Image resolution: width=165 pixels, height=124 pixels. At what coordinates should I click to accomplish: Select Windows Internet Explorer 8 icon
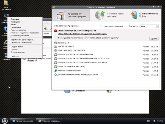click(56, 71)
